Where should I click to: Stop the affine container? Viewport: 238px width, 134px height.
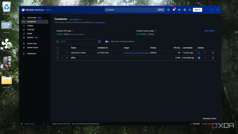click(199, 58)
